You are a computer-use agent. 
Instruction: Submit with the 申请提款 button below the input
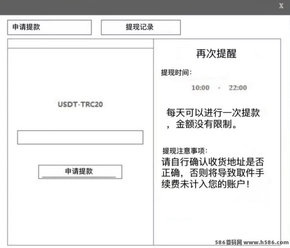point(80,172)
